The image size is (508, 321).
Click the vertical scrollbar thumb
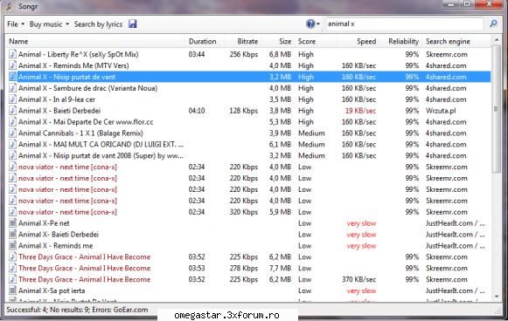497,109
